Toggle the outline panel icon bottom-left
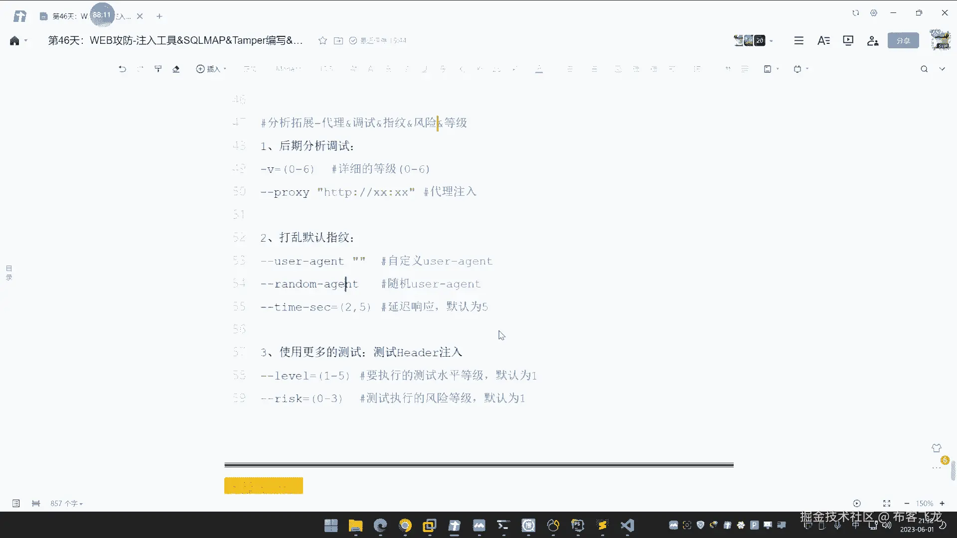The image size is (957, 538). point(16,503)
